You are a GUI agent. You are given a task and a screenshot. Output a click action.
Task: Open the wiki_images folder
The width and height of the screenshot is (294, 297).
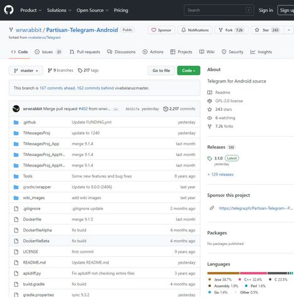pyautogui.click(x=34, y=198)
